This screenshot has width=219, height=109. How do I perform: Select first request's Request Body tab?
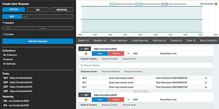[x=129, y=59]
